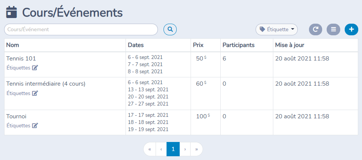This screenshot has width=362, height=160.
Task: Open the Étiquette filter dropdown
Action: pyautogui.click(x=277, y=30)
